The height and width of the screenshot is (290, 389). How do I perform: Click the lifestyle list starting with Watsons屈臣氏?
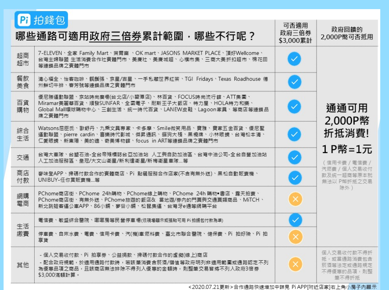click(x=152, y=134)
